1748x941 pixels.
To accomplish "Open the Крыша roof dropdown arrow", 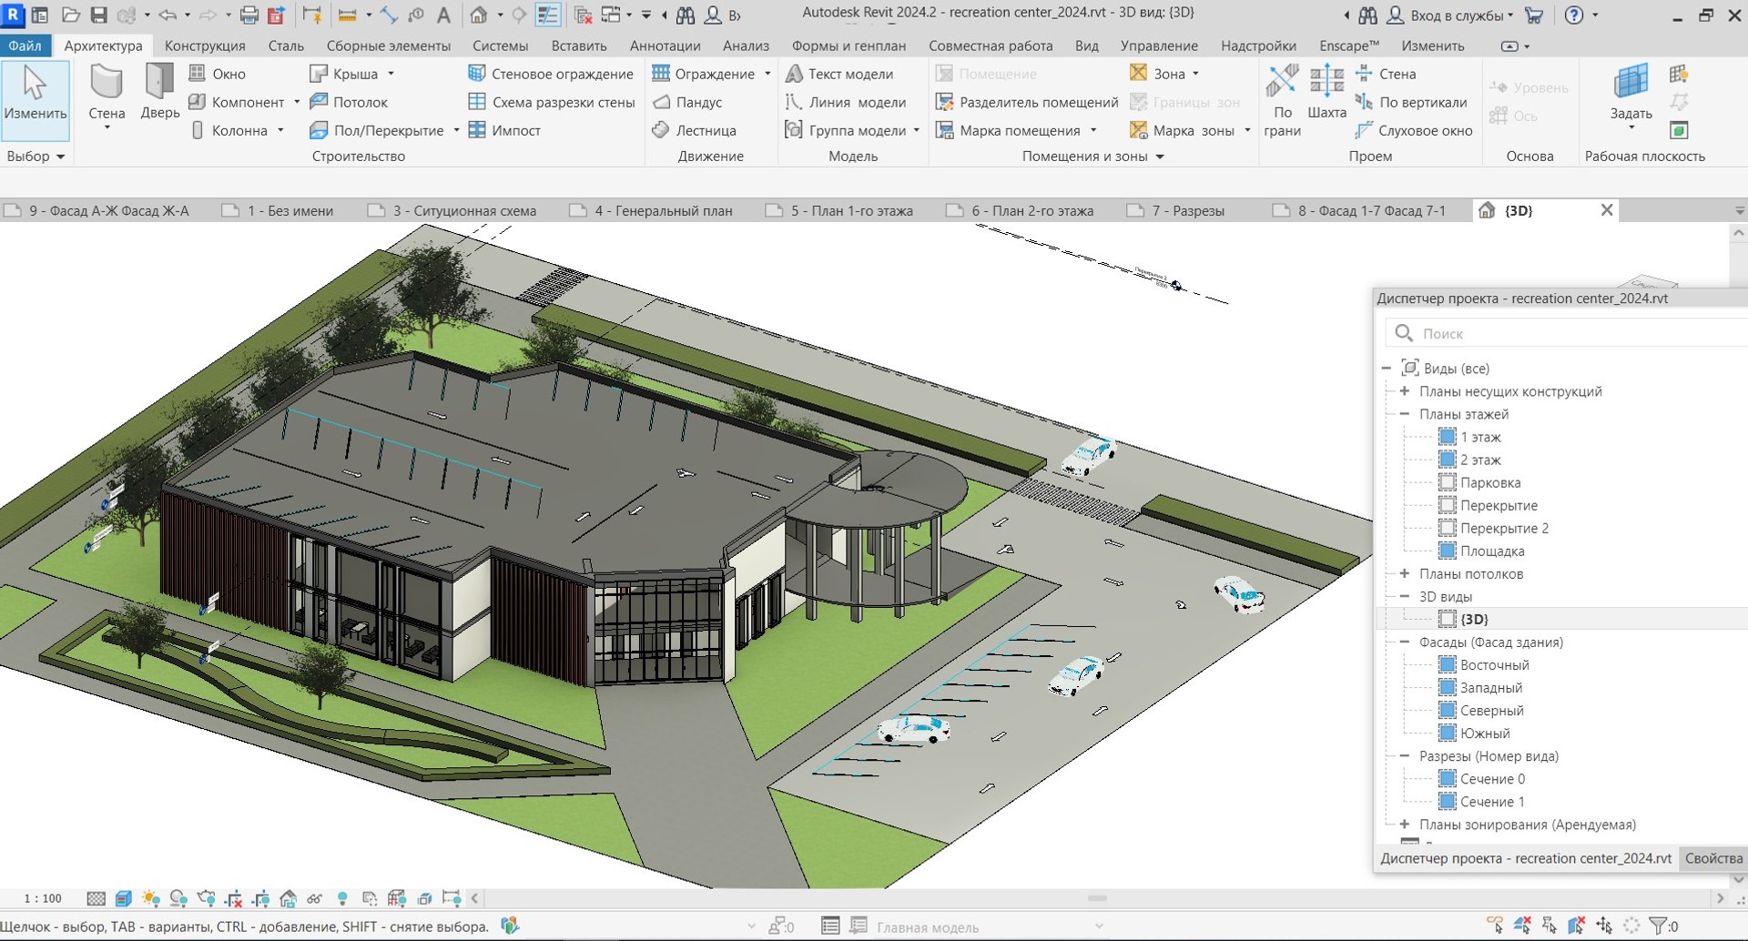I will (391, 74).
